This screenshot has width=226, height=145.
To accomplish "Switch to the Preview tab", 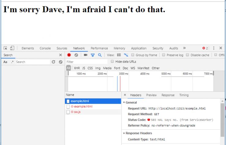I will tap(151, 95).
